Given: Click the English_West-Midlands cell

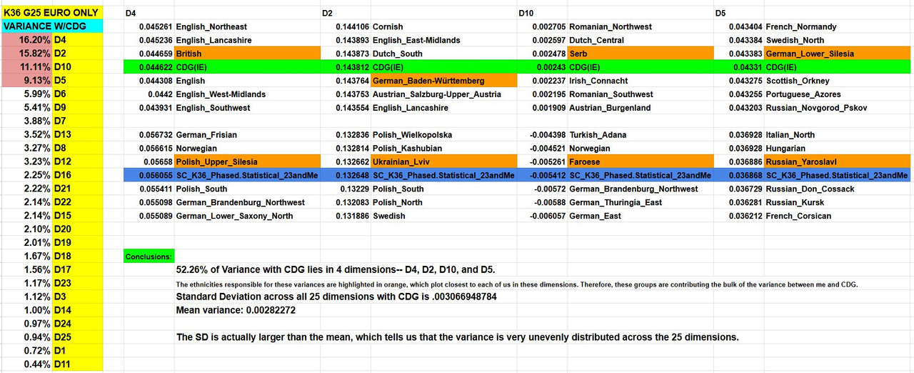Looking at the screenshot, I should click(247, 94).
